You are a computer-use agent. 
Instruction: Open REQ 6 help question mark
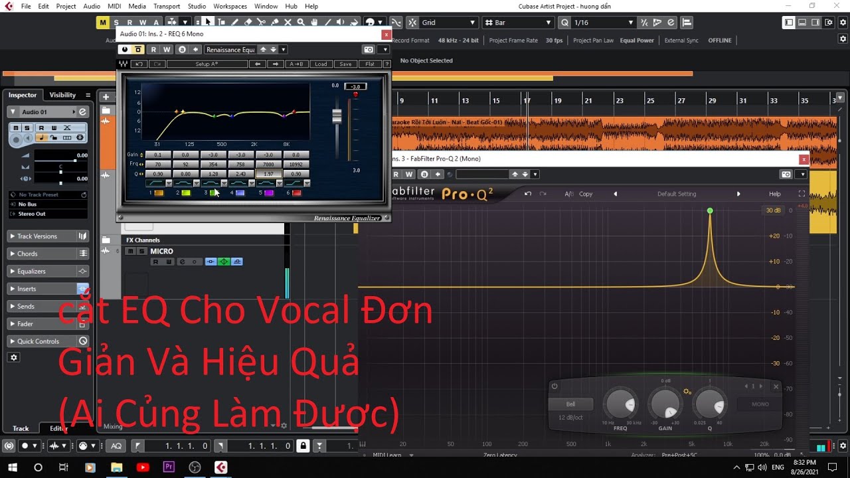point(386,64)
